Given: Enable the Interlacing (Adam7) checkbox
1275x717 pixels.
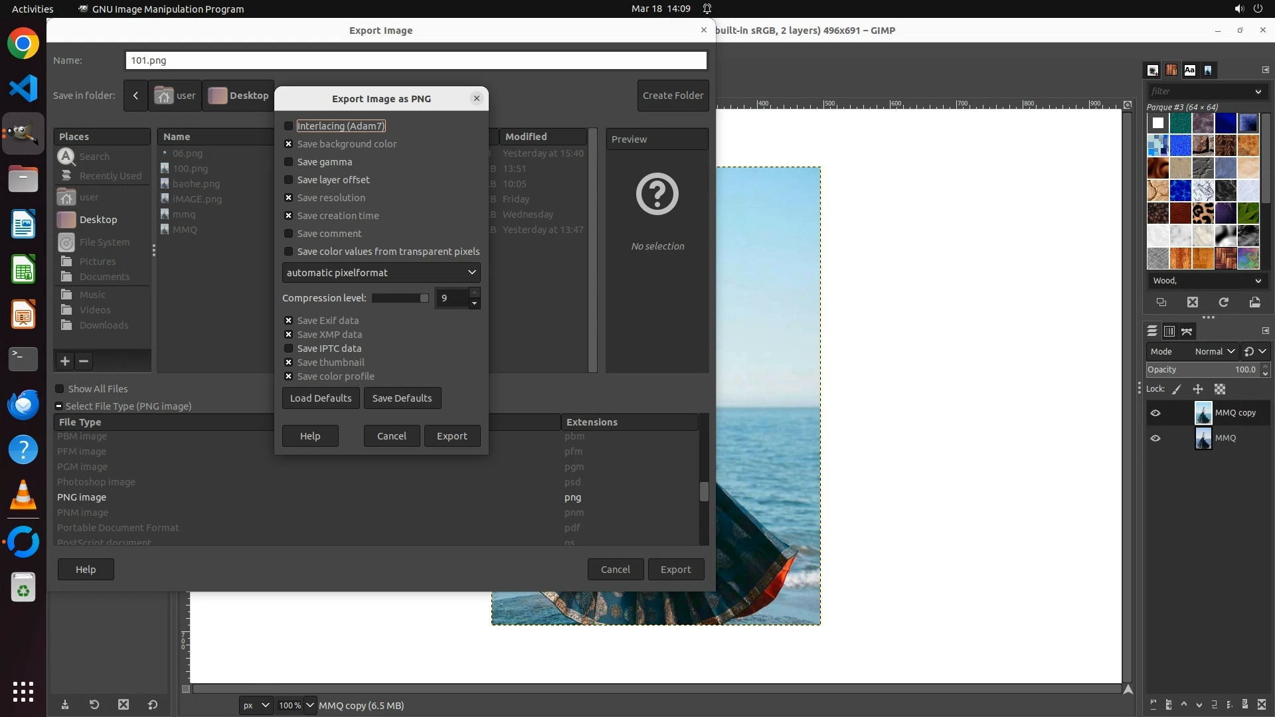Looking at the screenshot, I should tap(288, 126).
